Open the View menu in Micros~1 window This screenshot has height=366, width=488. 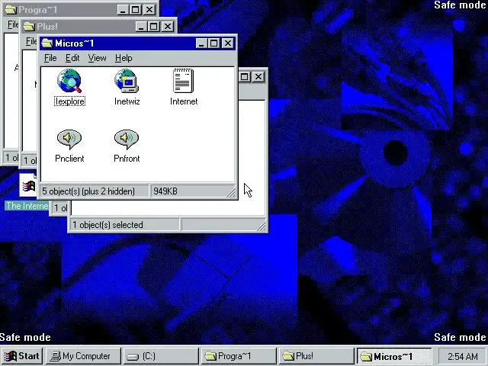click(97, 58)
